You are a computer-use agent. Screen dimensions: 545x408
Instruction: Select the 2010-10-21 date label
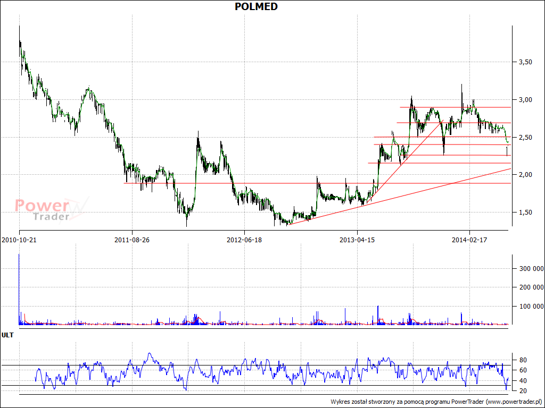click(x=19, y=240)
